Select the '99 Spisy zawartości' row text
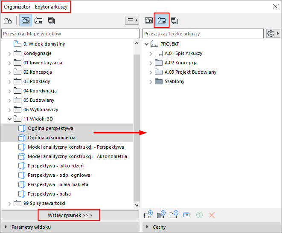The height and width of the screenshot is (233, 282). click(44, 203)
